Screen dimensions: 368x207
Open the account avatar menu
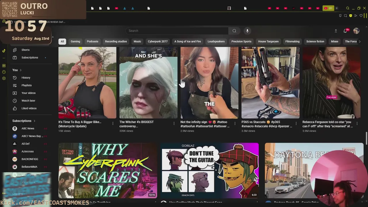pos(356,31)
